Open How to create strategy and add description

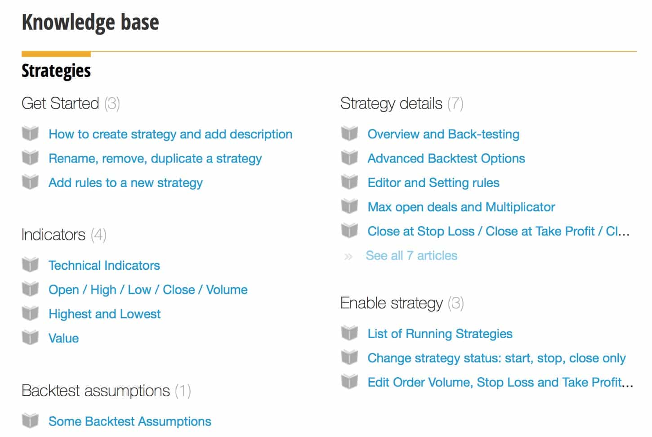tap(170, 134)
